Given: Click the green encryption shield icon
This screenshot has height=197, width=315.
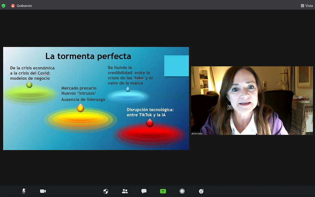Looking at the screenshot, I should coord(3,6).
